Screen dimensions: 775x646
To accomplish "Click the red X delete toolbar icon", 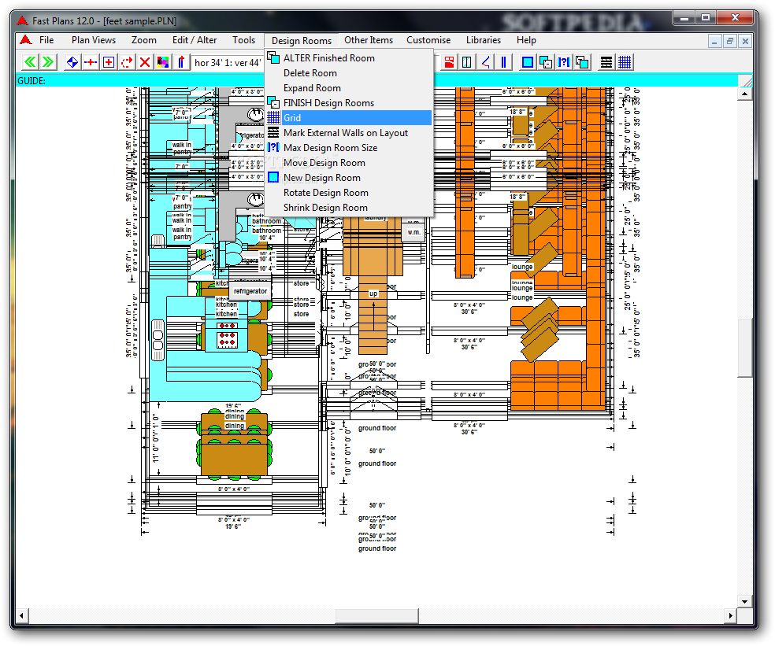I will pos(145,62).
